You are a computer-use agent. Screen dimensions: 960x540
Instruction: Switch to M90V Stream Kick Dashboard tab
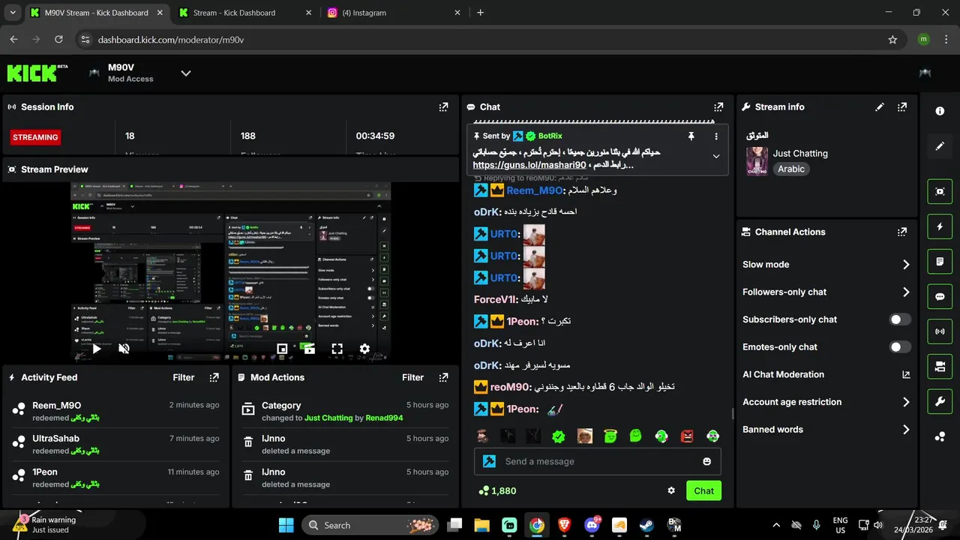[95, 13]
